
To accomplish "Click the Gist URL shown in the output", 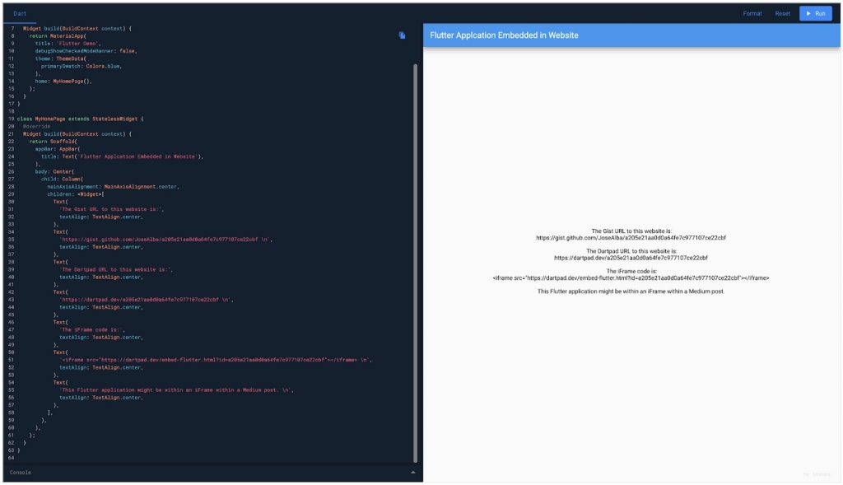I will [631, 239].
